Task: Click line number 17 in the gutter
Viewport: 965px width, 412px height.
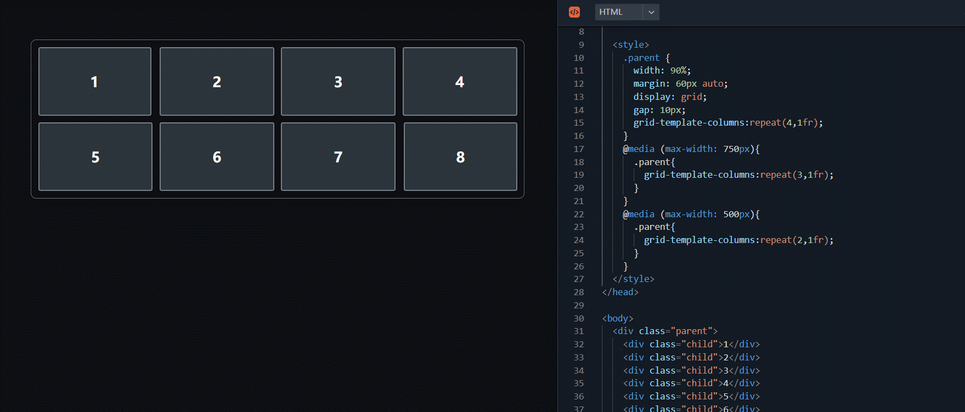Action: [x=579, y=149]
